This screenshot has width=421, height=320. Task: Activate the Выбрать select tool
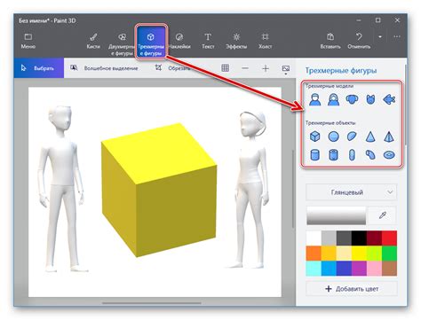(39, 68)
